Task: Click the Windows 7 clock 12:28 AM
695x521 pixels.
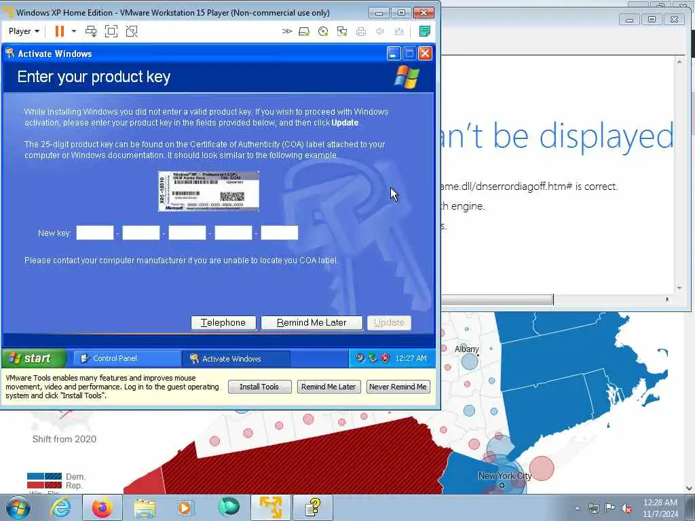Action: 660,503
